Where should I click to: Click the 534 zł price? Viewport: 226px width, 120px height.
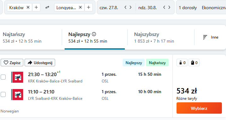pos(187,91)
